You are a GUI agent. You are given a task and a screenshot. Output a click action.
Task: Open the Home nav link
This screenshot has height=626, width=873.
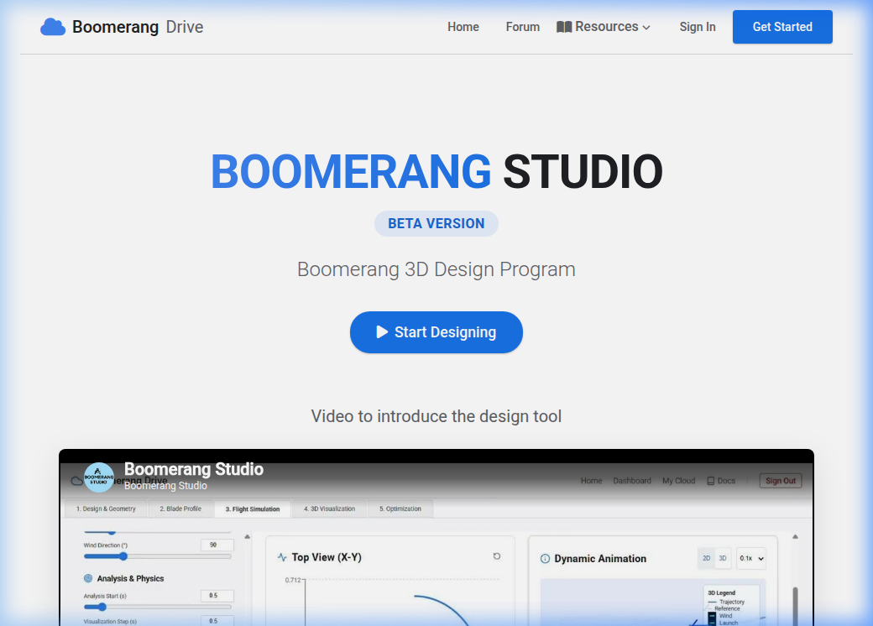[463, 27]
